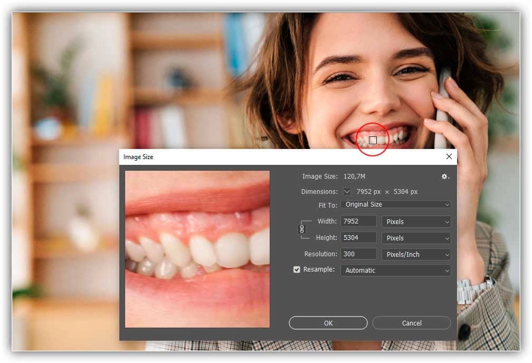Click the Image Size dialog title
This screenshot has height=363, width=532.
[138, 157]
